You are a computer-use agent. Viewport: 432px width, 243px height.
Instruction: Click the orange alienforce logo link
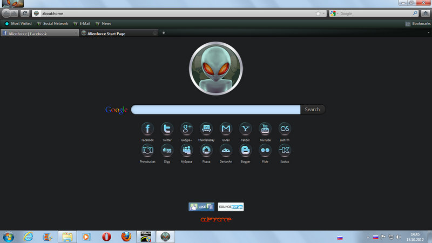tap(216, 219)
